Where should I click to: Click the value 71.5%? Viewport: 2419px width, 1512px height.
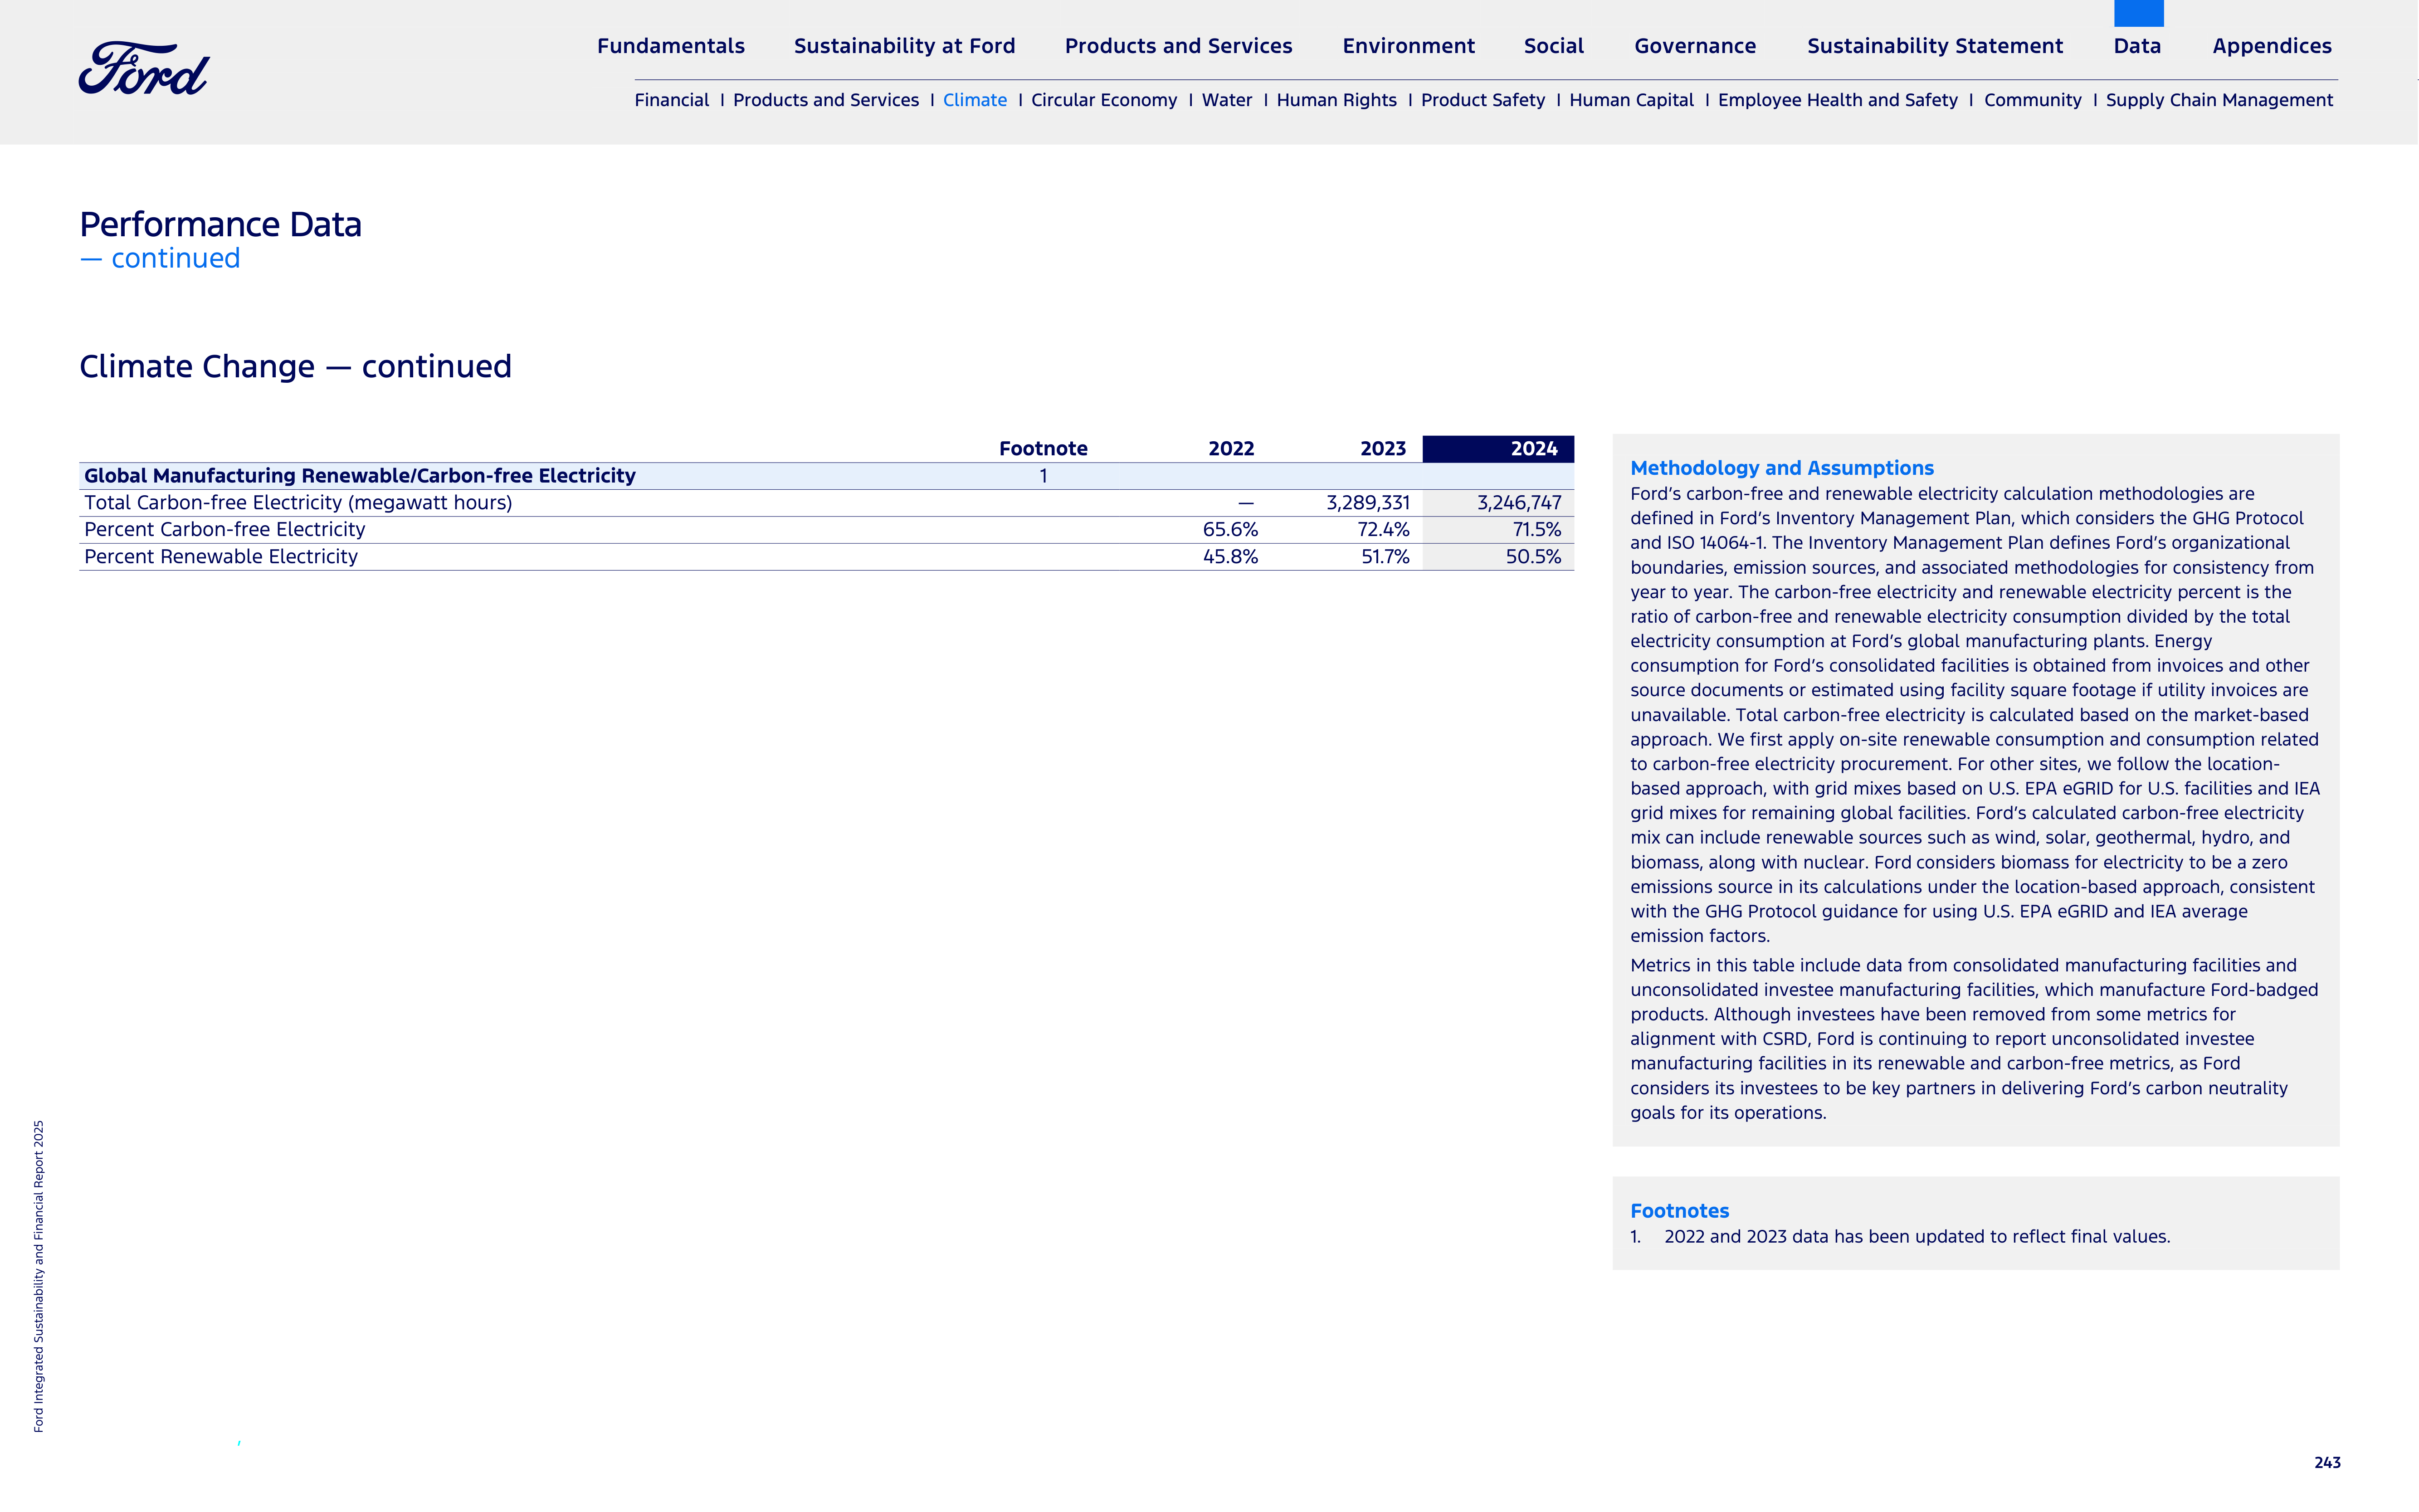pyautogui.click(x=1537, y=530)
